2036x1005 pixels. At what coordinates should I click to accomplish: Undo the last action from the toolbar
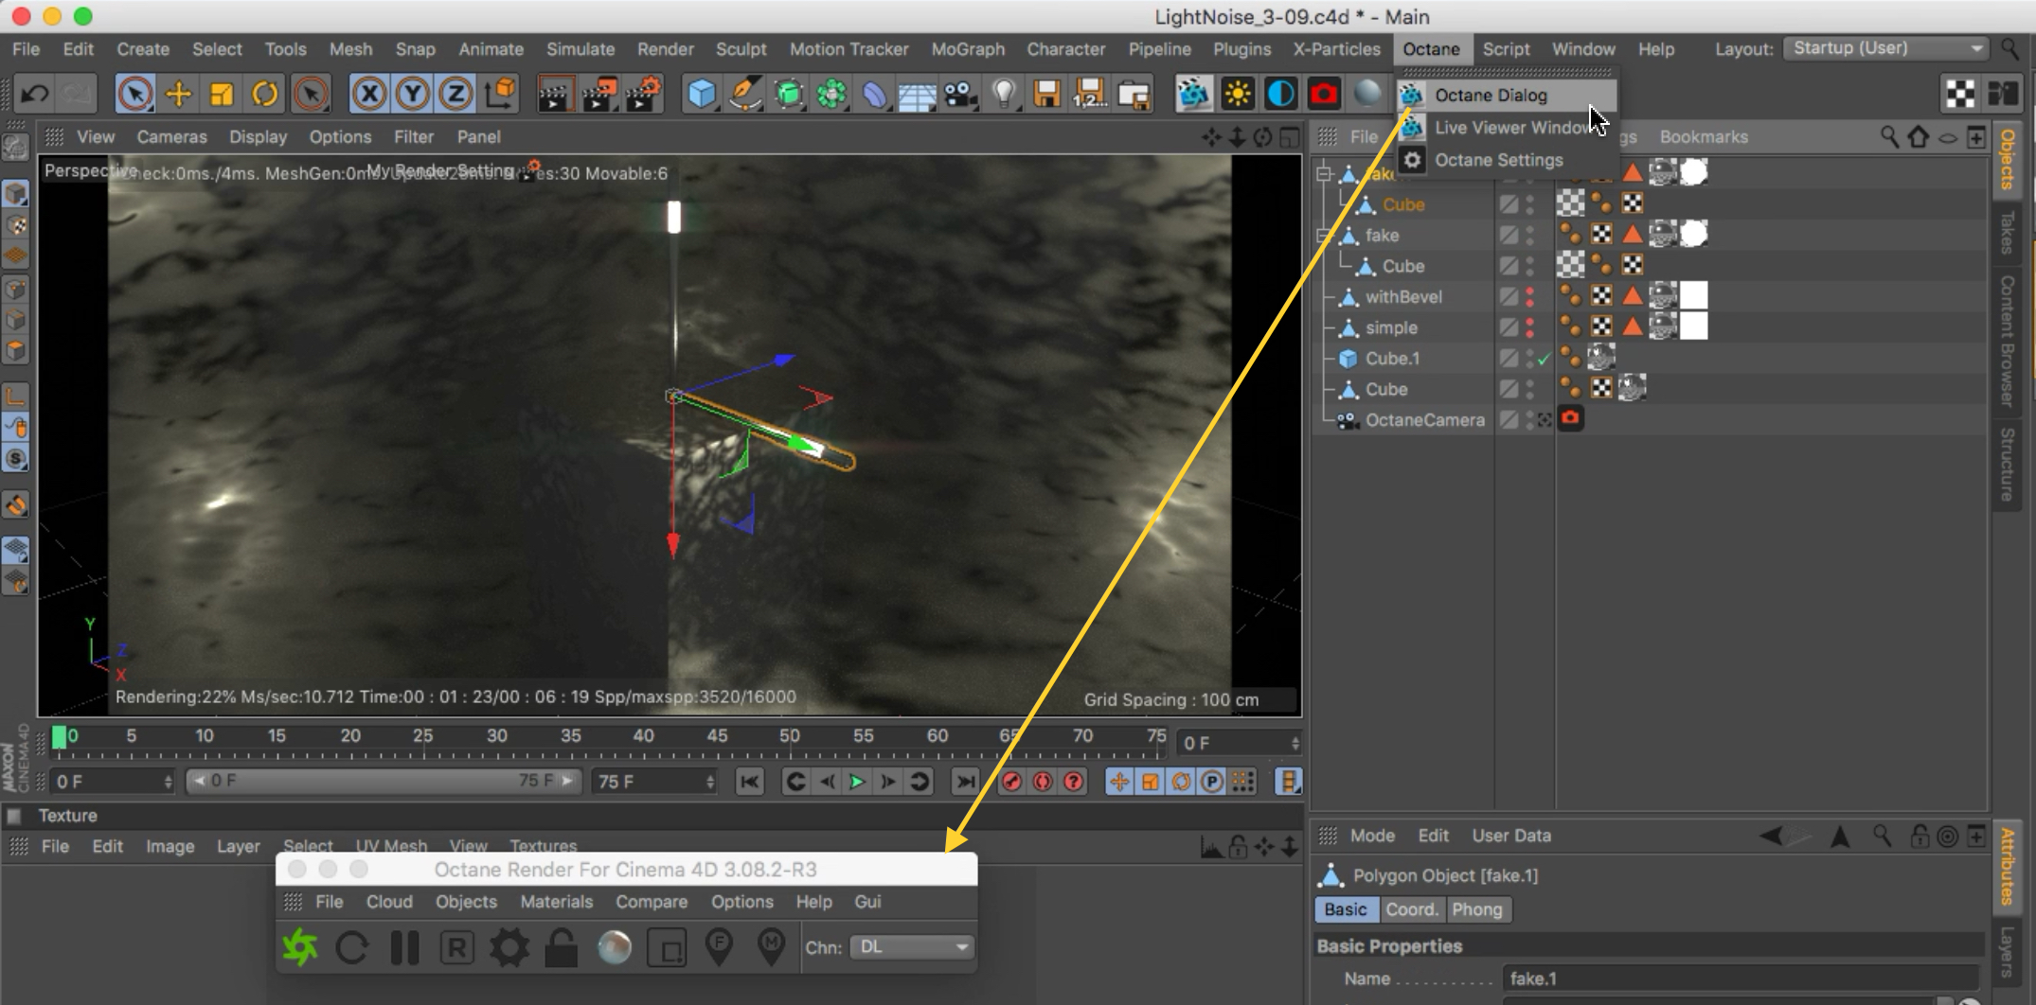tap(35, 94)
